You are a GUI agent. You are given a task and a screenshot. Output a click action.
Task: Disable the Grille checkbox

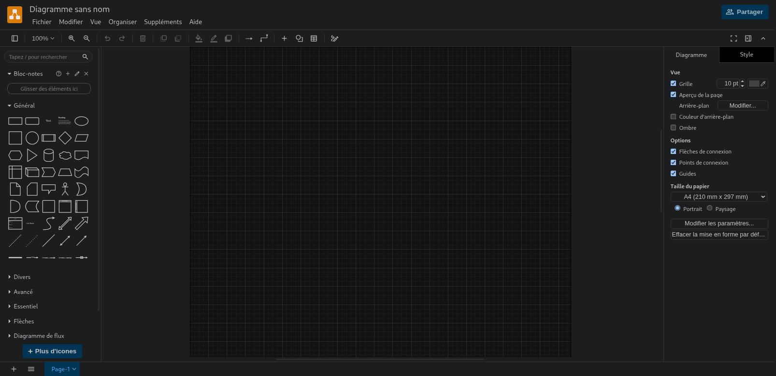tap(674, 84)
